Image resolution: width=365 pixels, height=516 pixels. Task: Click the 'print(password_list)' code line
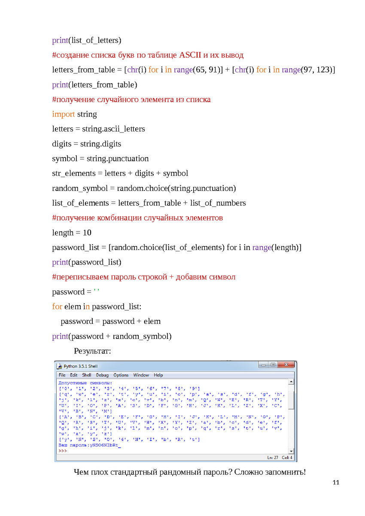[87, 263]
